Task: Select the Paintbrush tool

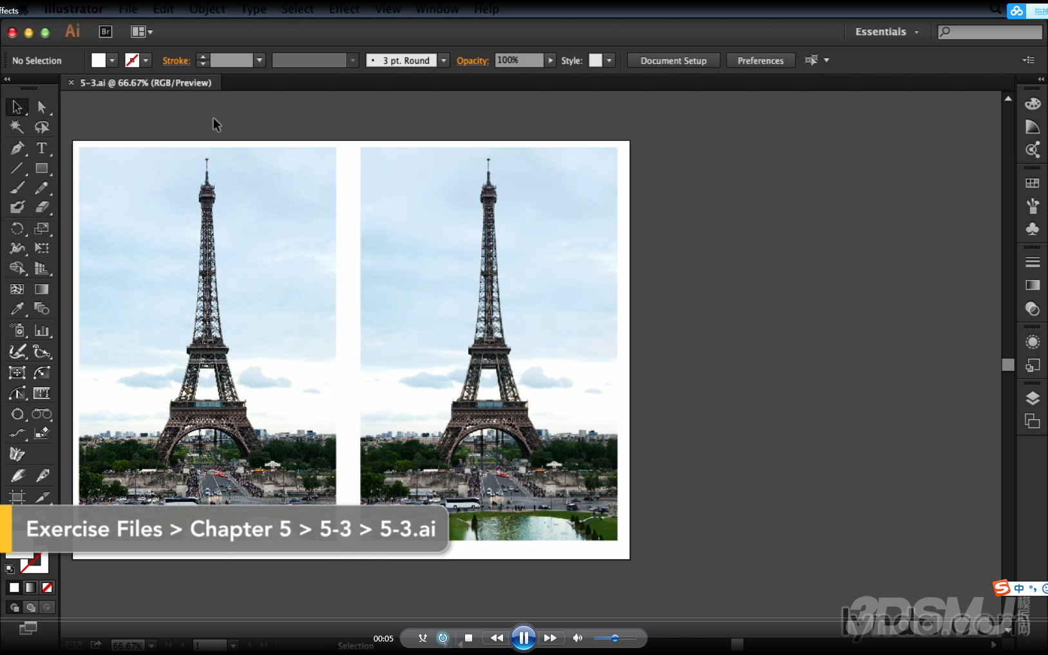Action: click(17, 188)
